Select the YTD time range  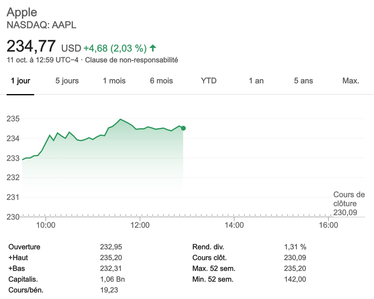[209, 81]
